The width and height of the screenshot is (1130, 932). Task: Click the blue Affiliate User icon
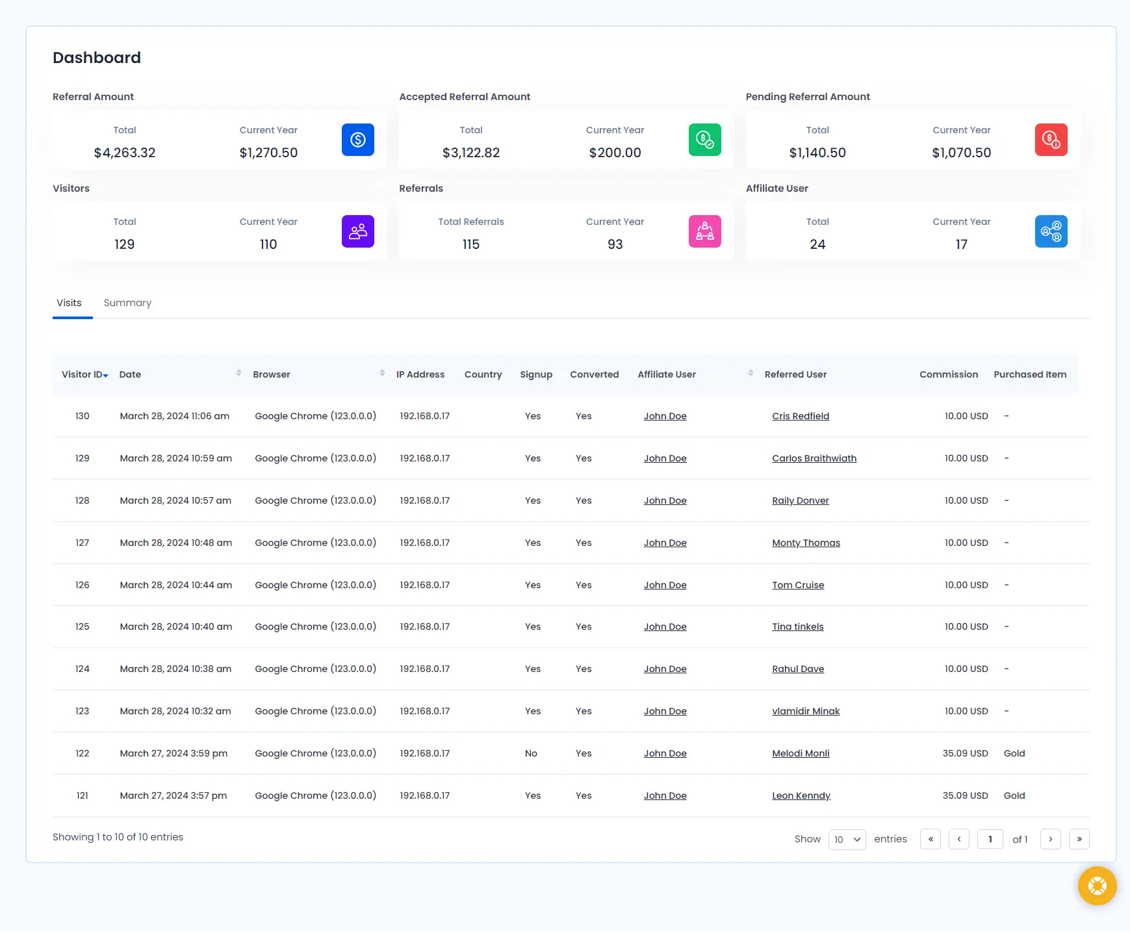(1051, 231)
